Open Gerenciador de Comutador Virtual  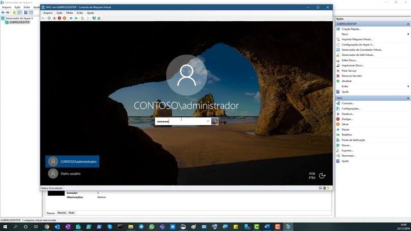(x=362, y=50)
